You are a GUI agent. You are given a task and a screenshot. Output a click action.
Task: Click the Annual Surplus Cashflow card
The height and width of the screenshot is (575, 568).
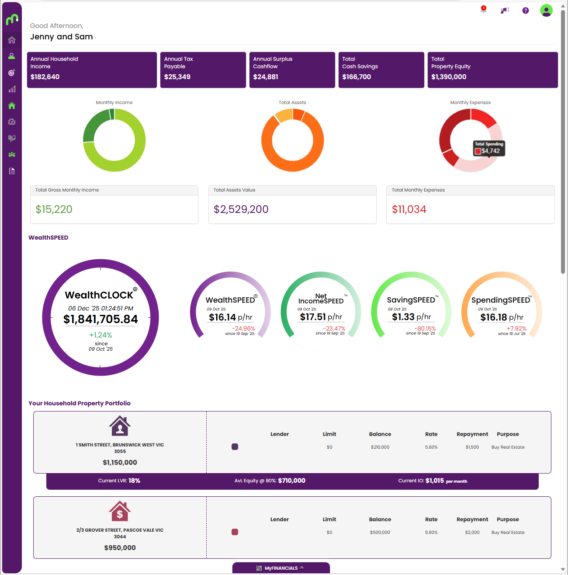(x=292, y=70)
